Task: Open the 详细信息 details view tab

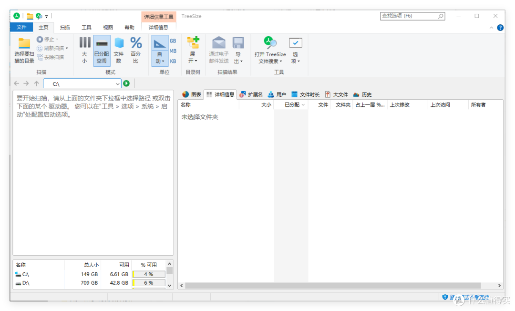Action: pos(220,94)
